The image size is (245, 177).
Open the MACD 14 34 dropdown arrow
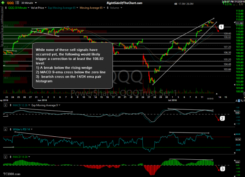click(x=29, y=157)
